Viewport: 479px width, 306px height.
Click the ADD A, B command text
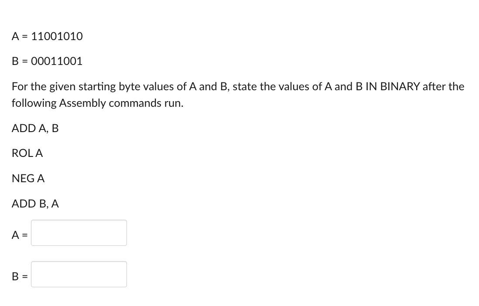click(35, 128)
